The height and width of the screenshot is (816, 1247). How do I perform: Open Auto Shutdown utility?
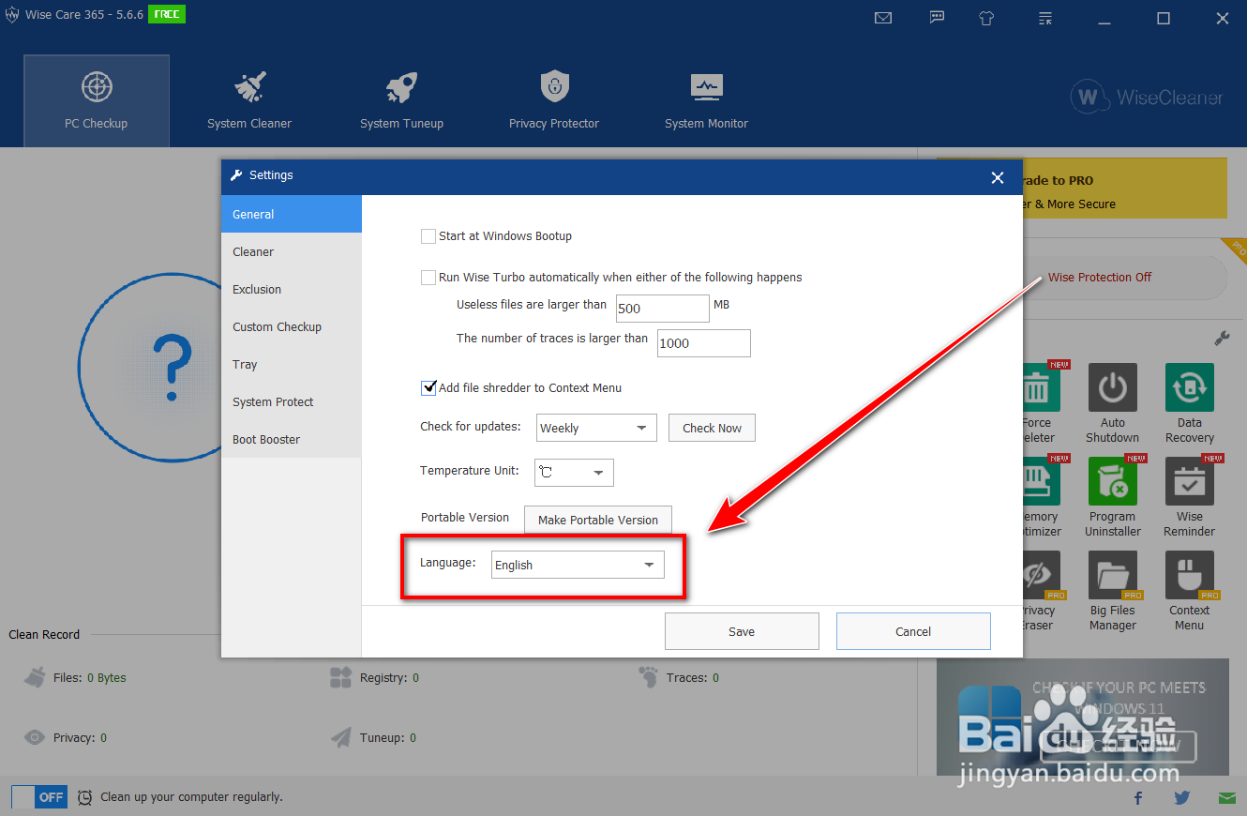click(x=1113, y=404)
